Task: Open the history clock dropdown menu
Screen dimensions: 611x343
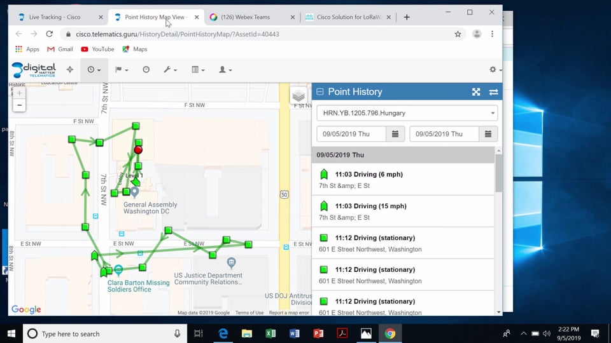Action: [x=94, y=70]
